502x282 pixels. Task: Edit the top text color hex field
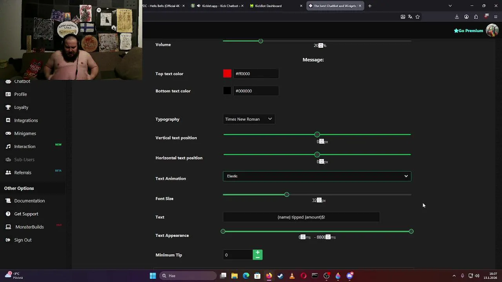tap(256, 74)
